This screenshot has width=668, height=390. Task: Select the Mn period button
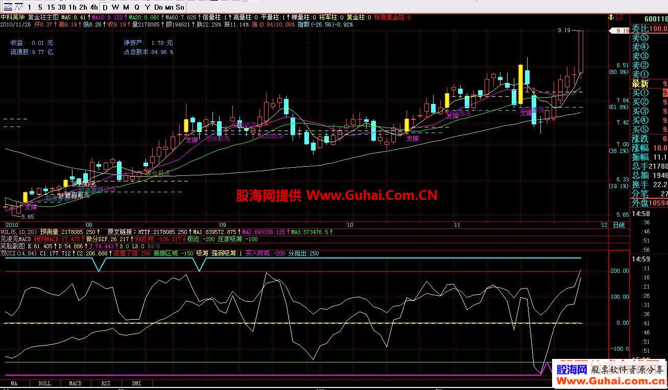169,7
